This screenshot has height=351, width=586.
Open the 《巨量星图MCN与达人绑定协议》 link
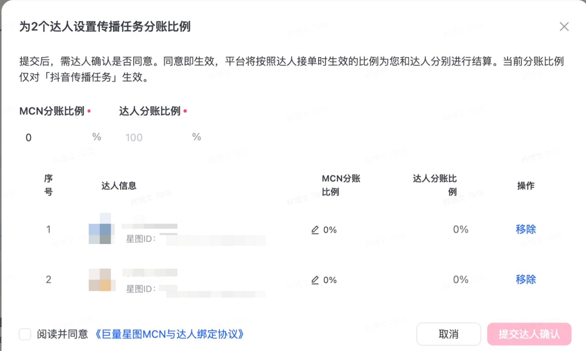tap(169, 334)
